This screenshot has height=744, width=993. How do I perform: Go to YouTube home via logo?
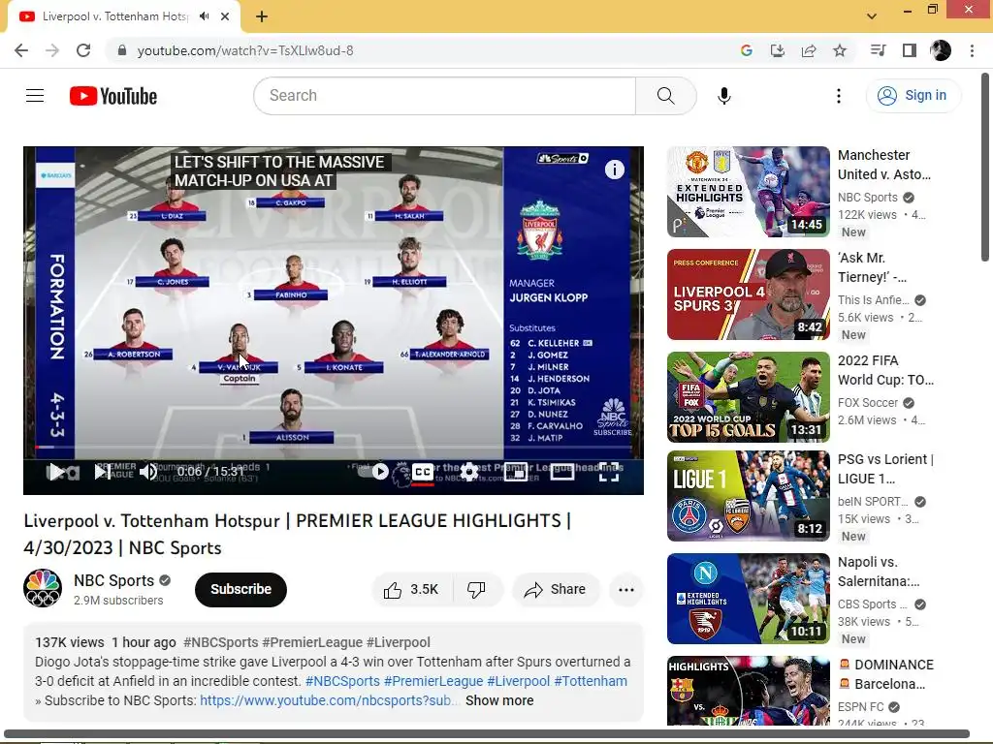(113, 96)
